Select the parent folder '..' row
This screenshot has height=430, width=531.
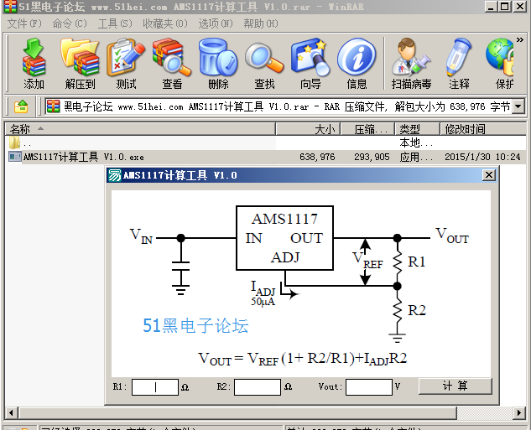[x=265, y=142]
